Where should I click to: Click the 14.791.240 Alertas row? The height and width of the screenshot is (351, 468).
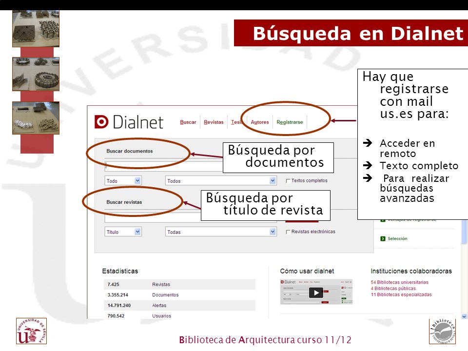pos(180,305)
